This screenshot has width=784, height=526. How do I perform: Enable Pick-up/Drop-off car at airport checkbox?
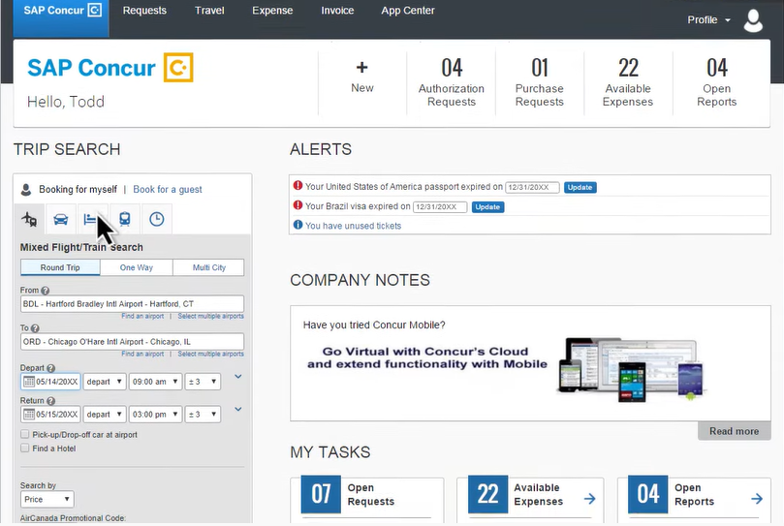(24, 434)
